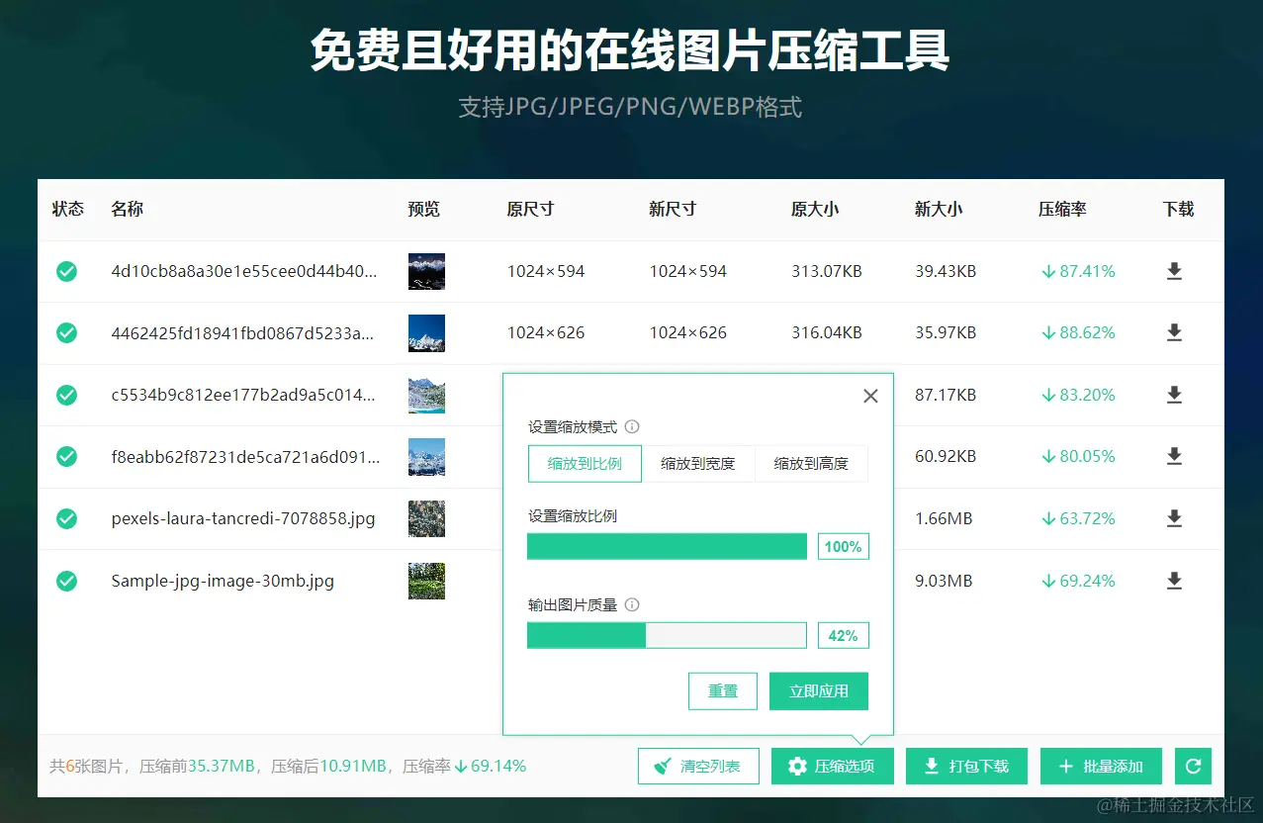The width and height of the screenshot is (1263, 823).
Task: Click the 313.07KB original size cell
Action: [x=827, y=271]
